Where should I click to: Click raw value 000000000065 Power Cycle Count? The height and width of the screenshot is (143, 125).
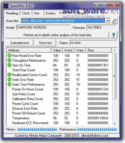point(98,104)
